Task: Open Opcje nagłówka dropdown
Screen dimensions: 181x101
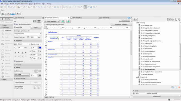Action: [52, 21]
